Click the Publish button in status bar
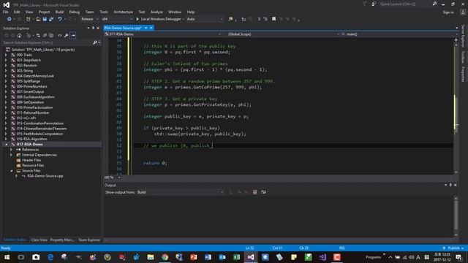 pyautogui.click(x=453, y=248)
